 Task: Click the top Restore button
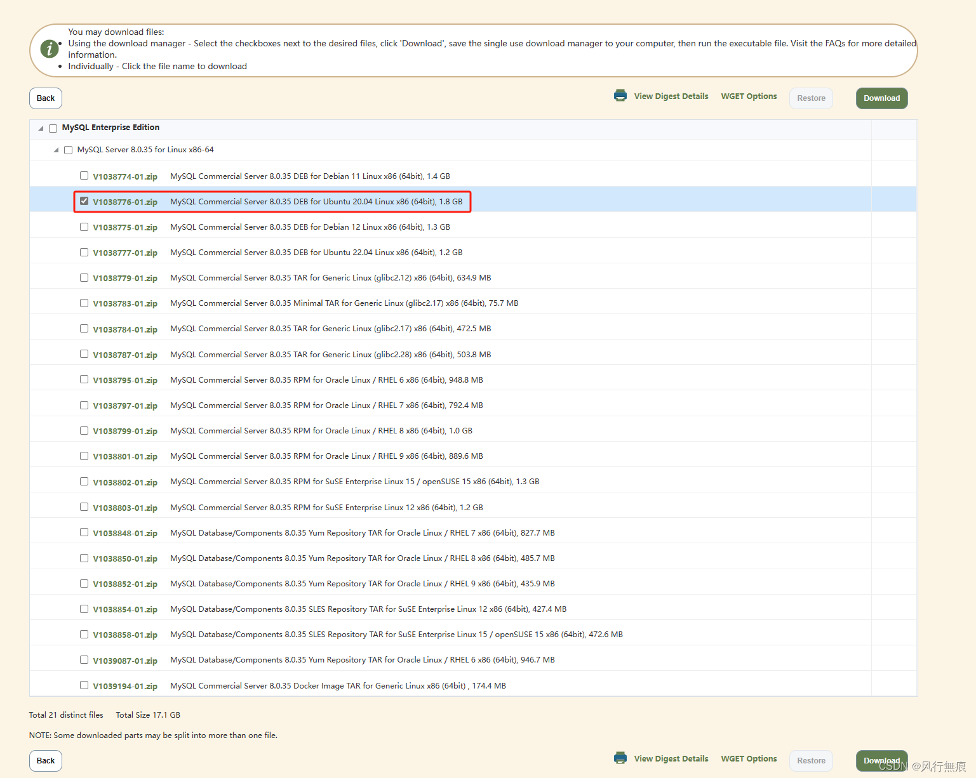[x=812, y=98]
